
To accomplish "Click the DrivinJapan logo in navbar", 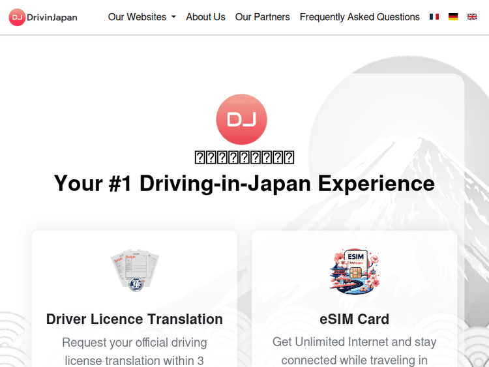I will pos(43,17).
